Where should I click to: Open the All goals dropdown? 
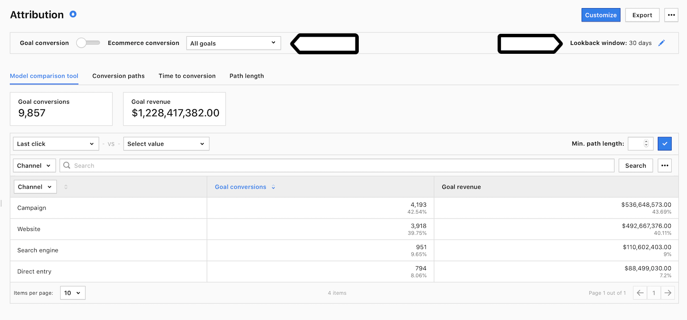[x=233, y=43]
